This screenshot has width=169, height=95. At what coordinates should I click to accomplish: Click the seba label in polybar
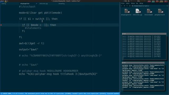(x=149, y=1)
